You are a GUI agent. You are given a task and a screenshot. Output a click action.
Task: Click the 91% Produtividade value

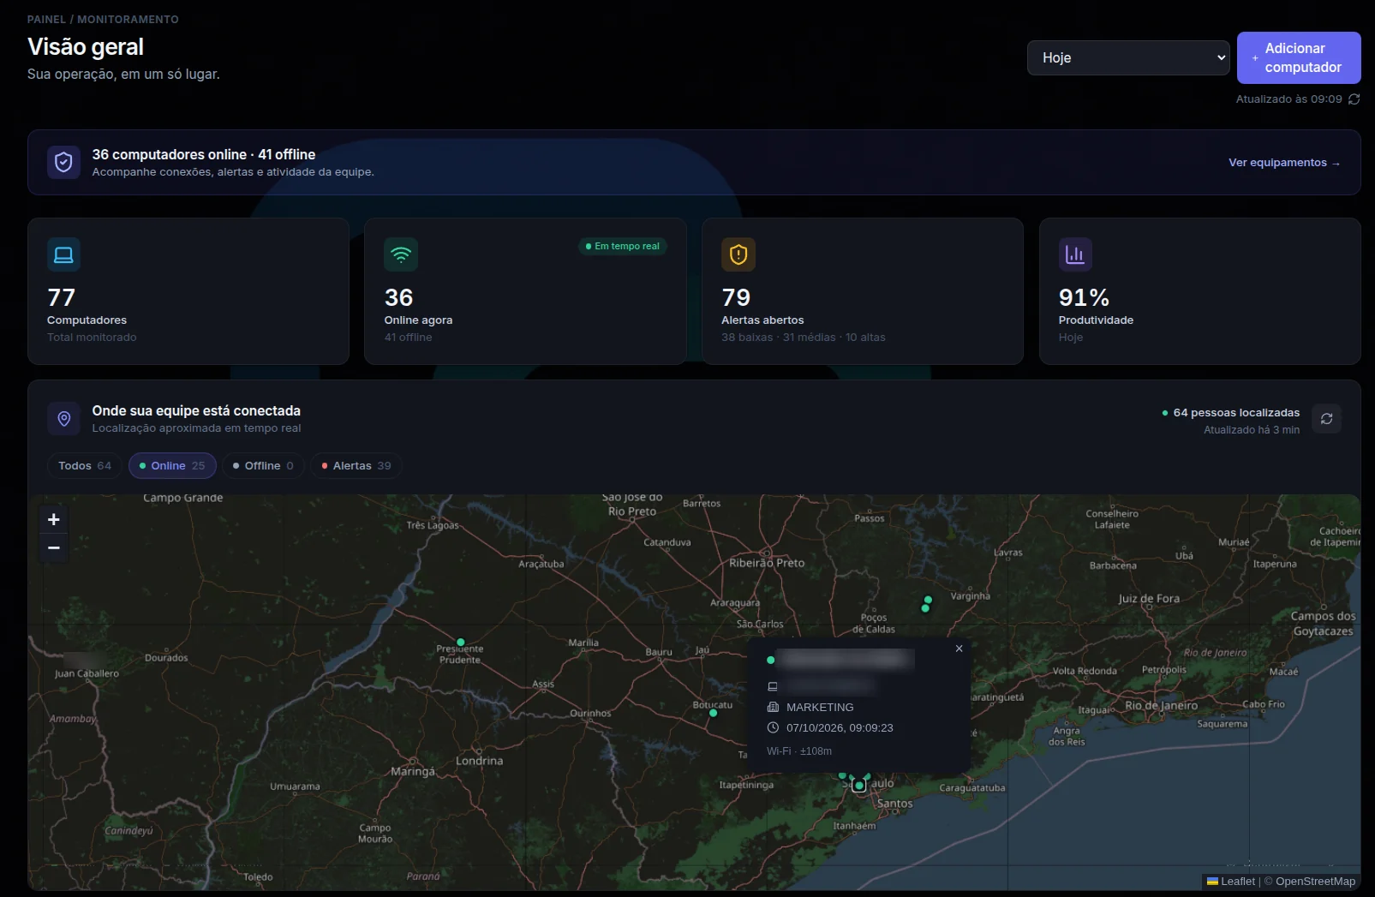1084,297
